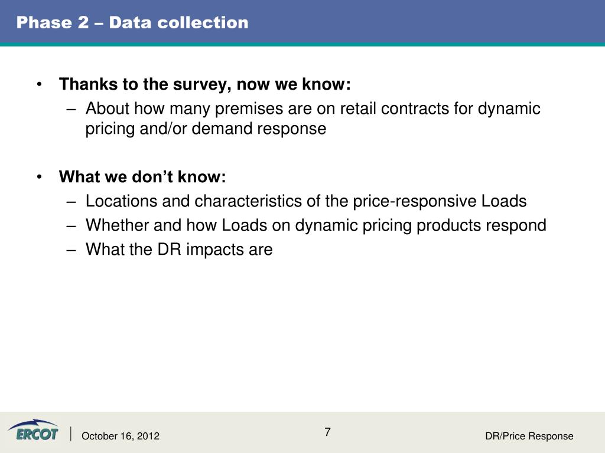Select the heading 'Thanks to the survey, now we know:'
The width and height of the screenshot is (605, 453).
click(205, 84)
